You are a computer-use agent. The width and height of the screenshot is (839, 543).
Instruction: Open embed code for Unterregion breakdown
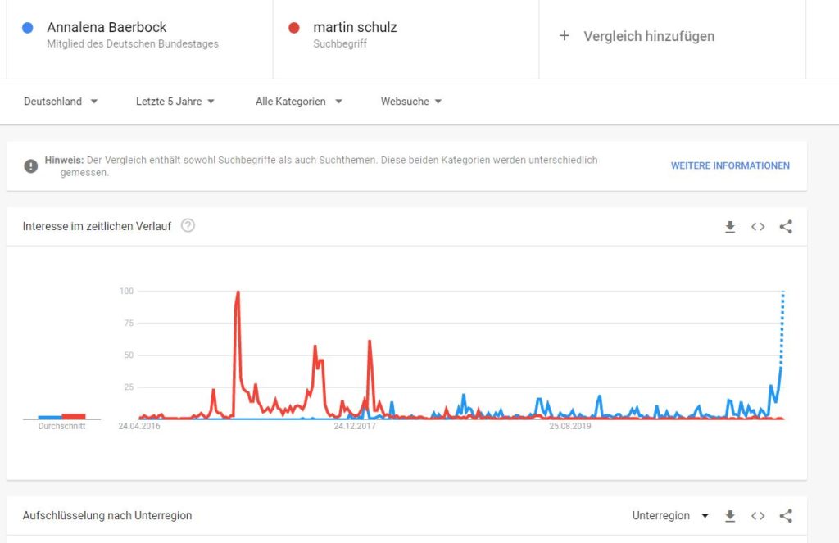(x=758, y=516)
